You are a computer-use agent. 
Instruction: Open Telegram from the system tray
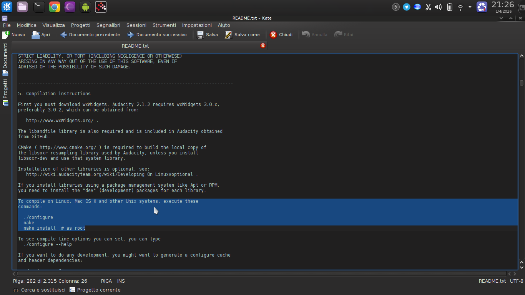[406, 7]
